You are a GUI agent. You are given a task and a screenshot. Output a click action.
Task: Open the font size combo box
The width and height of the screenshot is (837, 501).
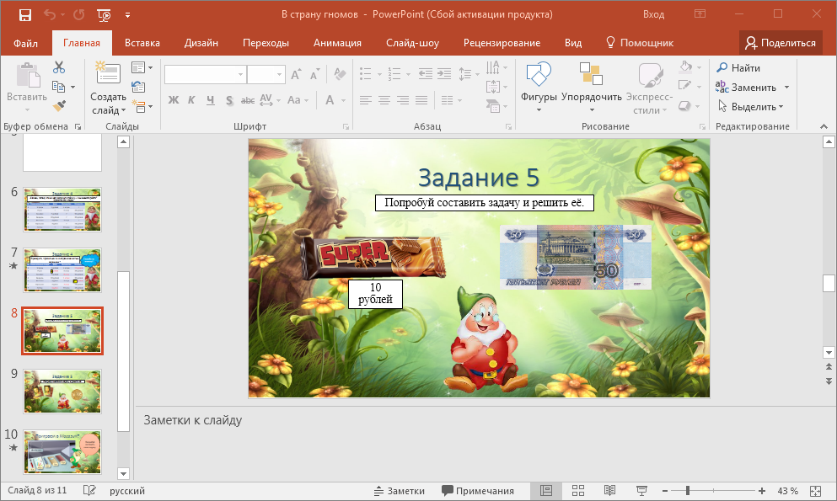pos(266,75)
